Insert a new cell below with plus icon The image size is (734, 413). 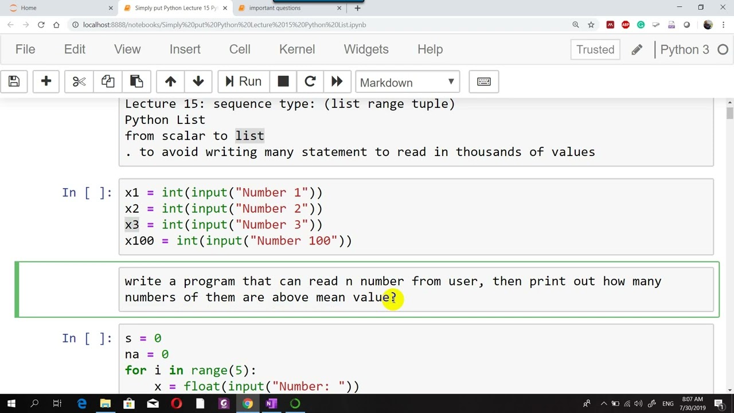point(46,81)
